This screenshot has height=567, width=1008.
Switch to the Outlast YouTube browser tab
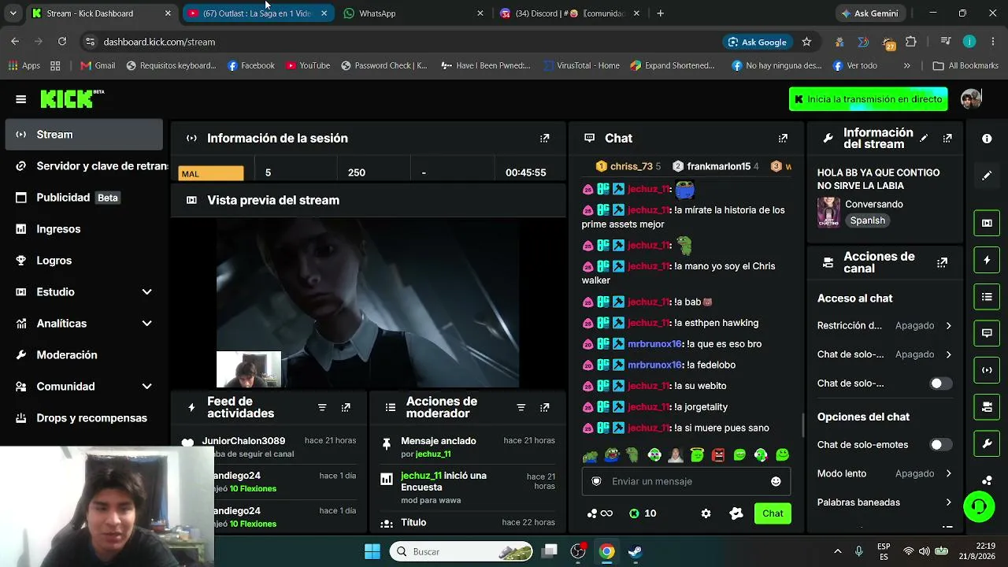pos(258,13)
